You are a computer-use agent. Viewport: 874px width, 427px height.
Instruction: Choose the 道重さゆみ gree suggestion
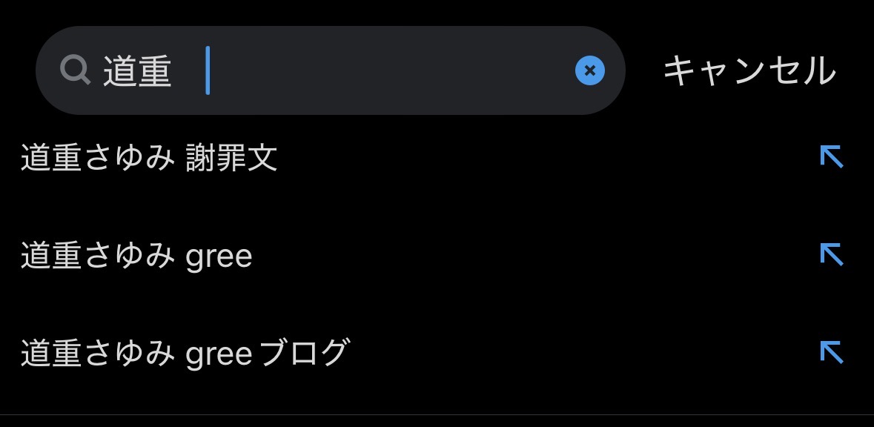pos(437,255)
